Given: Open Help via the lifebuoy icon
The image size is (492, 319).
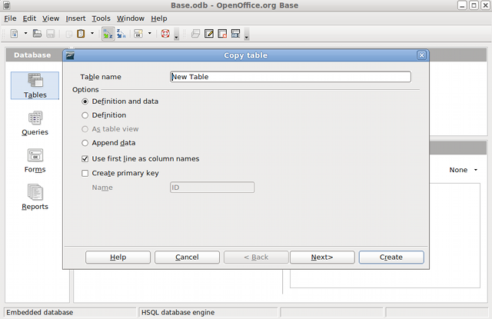Looking at the screenshot, I should coord(165,34).
